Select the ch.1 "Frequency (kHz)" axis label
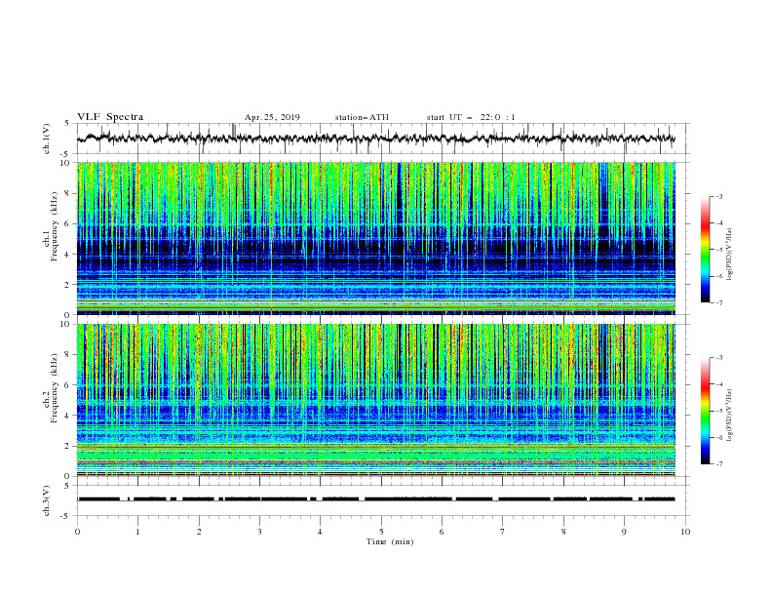 [55, 225]
